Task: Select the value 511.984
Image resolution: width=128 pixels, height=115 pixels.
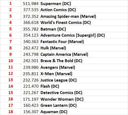Action: click(x=30, y=3)
